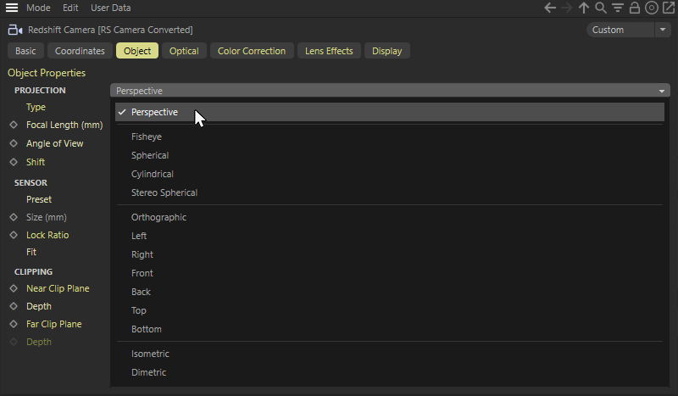
Task: Toggle keyframe diamond for Near Clip Plane
Action: click(14, 288)
